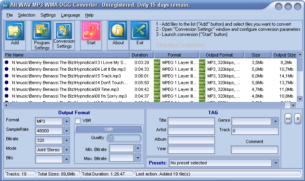
Task: Click the blue bullet for 15 Track.mp3
Action: (7, 76)
